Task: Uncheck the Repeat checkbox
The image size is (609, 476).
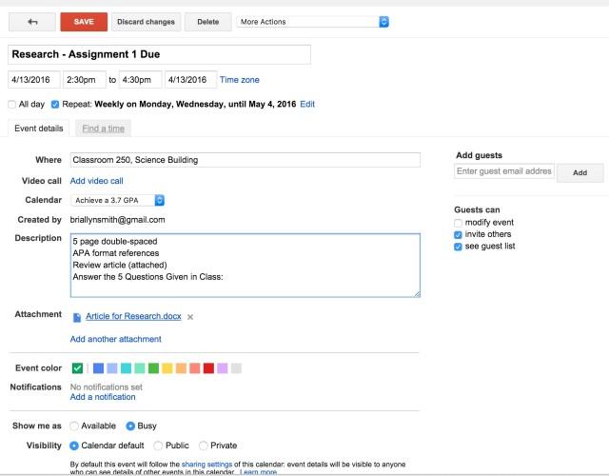Action: click(x=55, y=104)
